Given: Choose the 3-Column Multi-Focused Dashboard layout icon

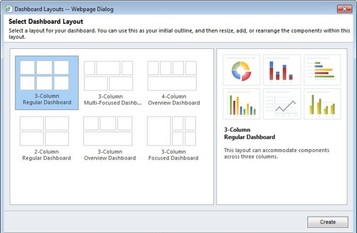Looking at the screenshot, I should coord(108,76).
